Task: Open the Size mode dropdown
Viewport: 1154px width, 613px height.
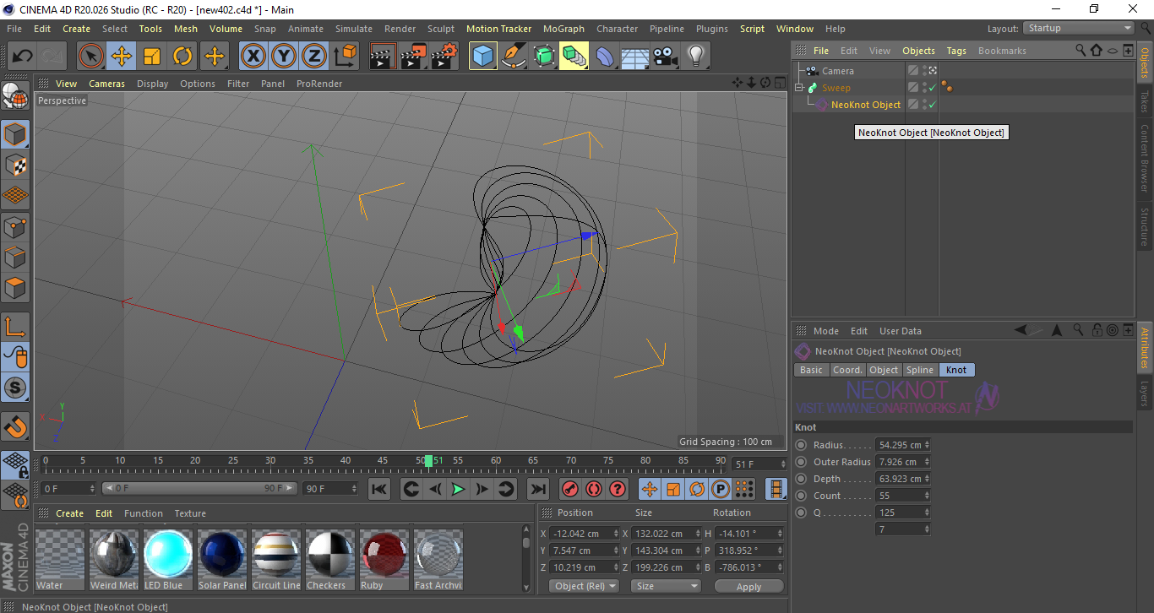Action: (x=667, y=586)
